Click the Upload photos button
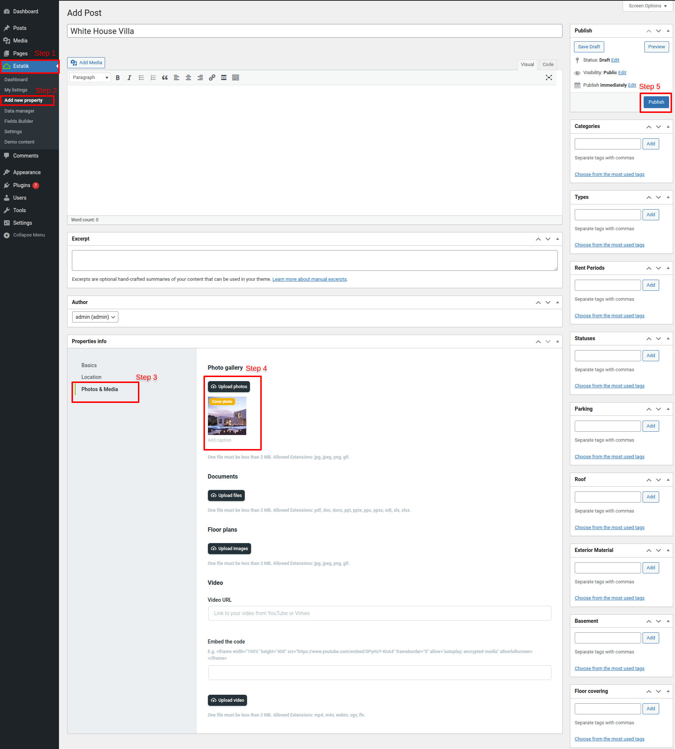 tap(229, 387)
